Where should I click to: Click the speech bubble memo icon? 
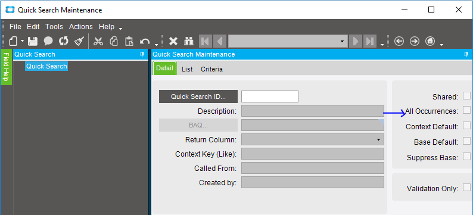pyautogui.click(x=48, y=41)
